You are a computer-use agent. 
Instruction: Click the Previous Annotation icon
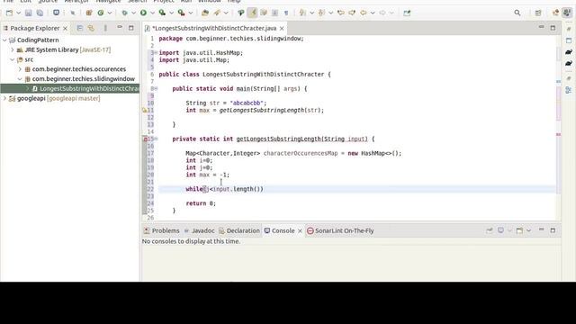(x=321, y=13)
